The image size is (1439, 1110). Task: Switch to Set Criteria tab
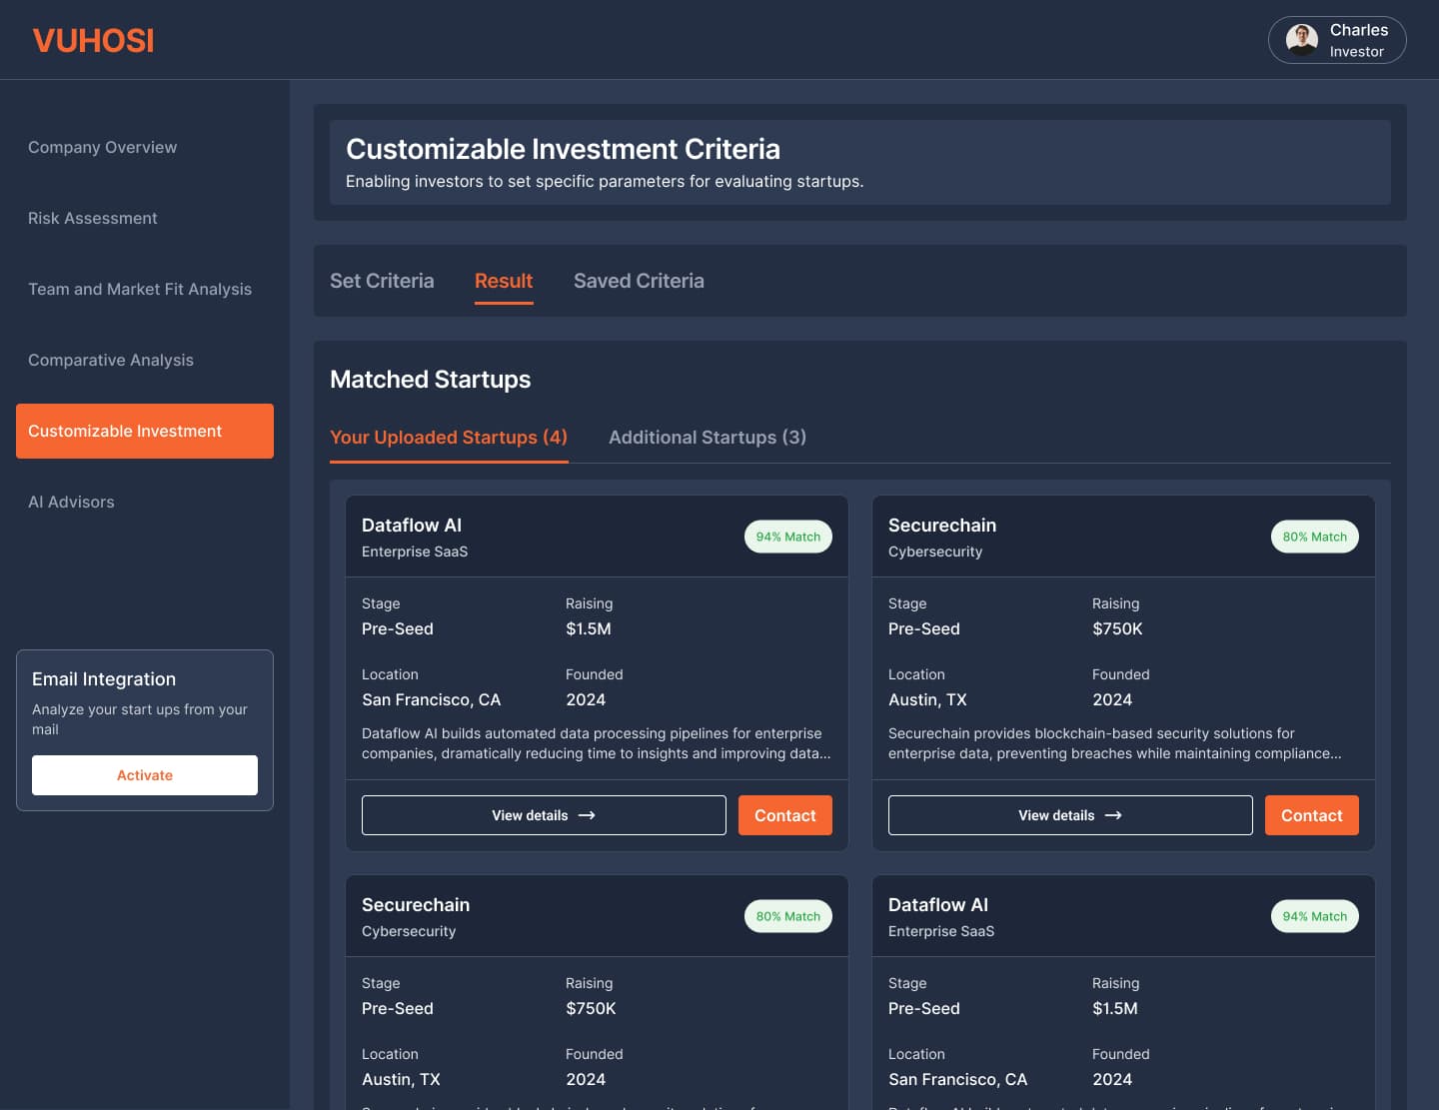click(x=382, y=281)
